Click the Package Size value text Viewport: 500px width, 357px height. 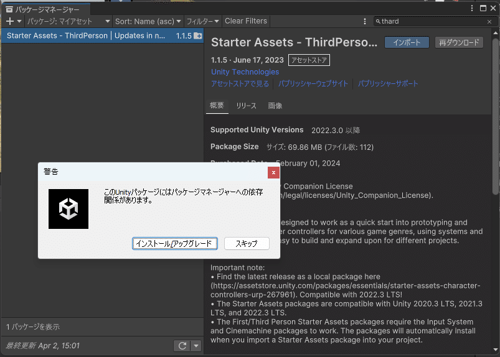320,147
